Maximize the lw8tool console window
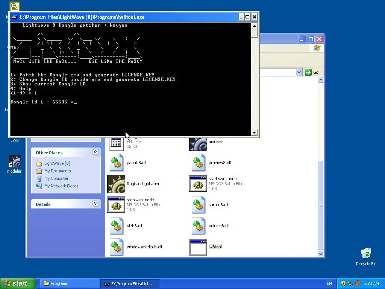The height and width of the screenshot is (289, 385). click(247, 17)
